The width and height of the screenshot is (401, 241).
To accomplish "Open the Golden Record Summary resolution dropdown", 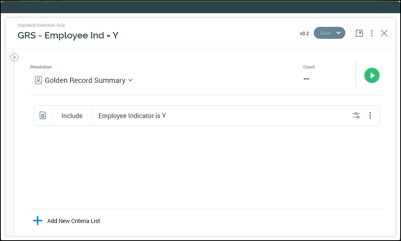I will tap(85, 80).
